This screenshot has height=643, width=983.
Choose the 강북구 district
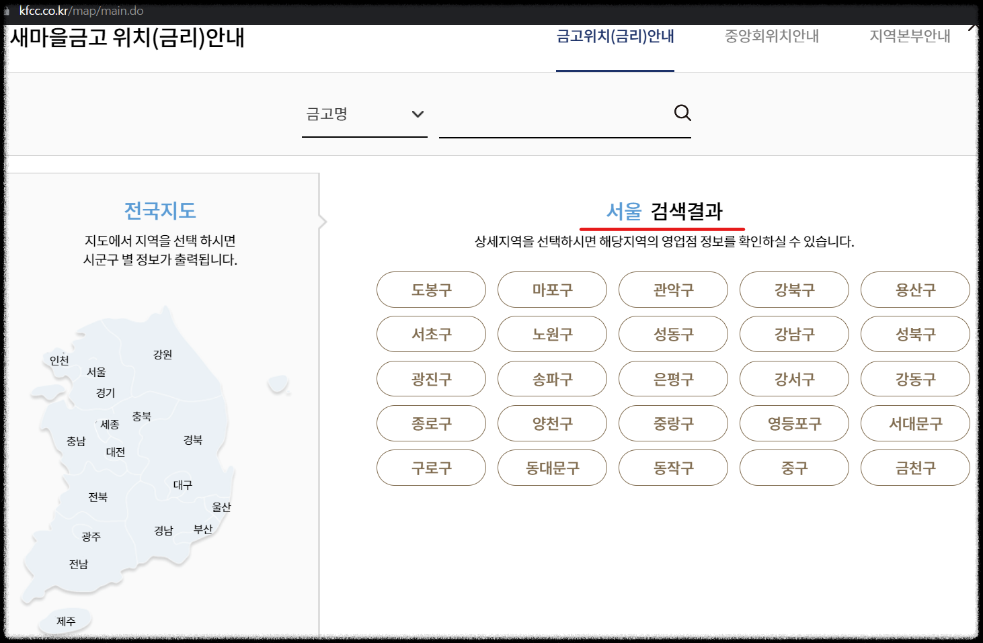click(794, 290)
